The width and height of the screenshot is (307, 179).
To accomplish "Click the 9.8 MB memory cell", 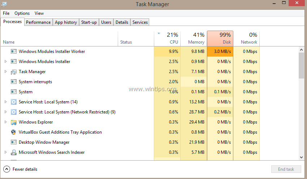I will click(194, 52).
